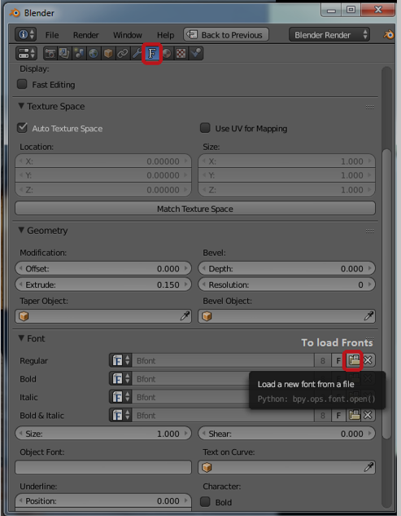Click the Back to Previous button
The width and height of the screenshot is (401, 516).
click(x=226, y=34)
